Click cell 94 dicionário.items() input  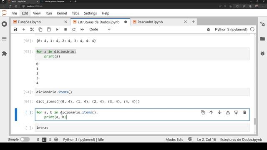142,92
